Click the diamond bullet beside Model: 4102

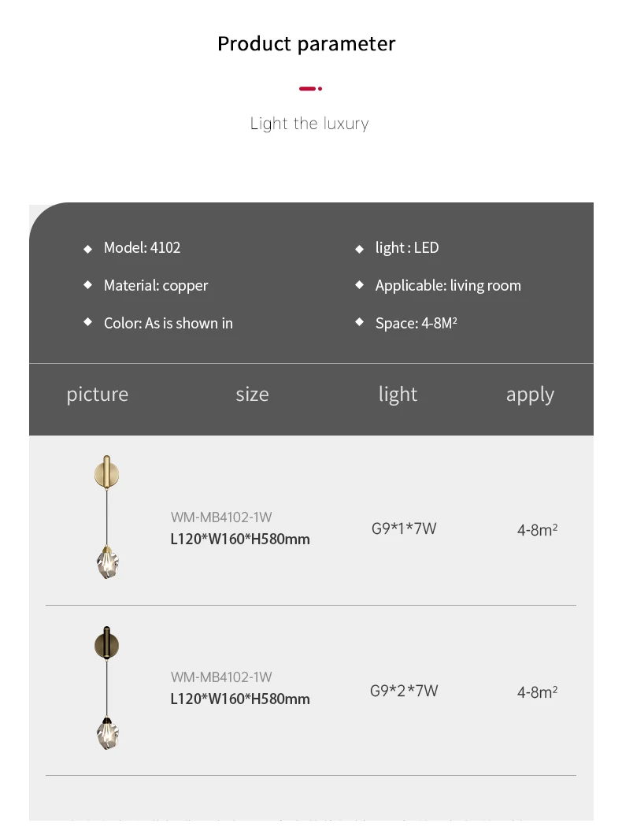[x=87, y=249]
